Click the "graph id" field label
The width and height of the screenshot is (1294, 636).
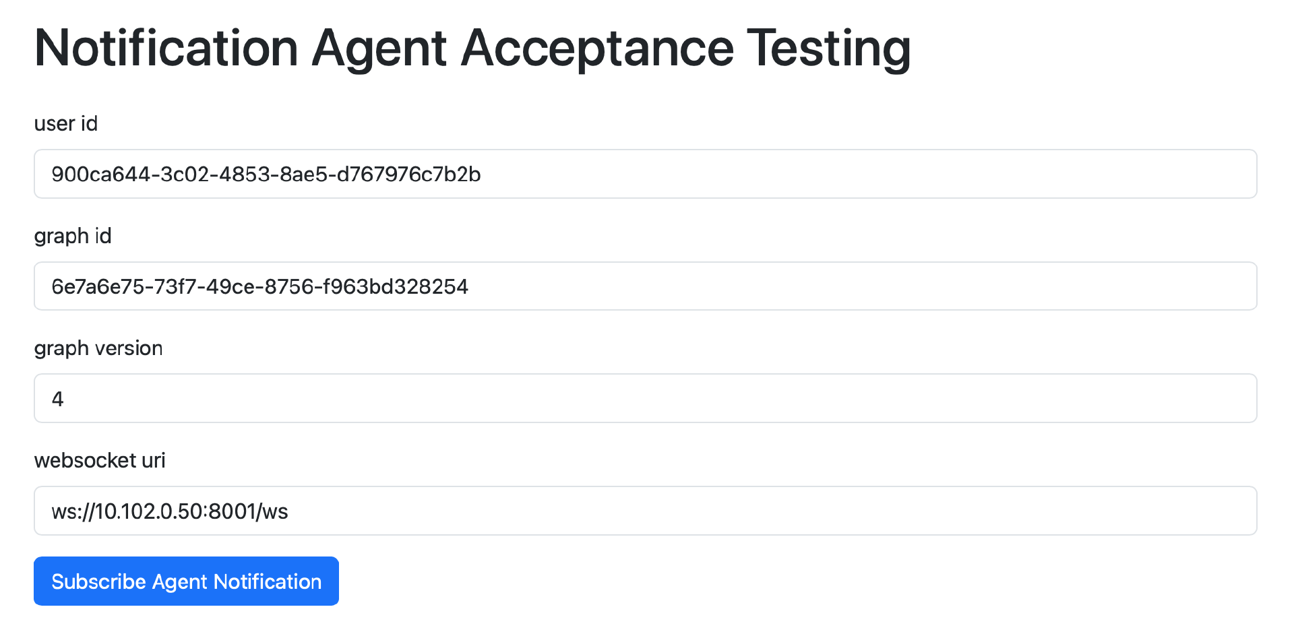(x=73, y=236)
